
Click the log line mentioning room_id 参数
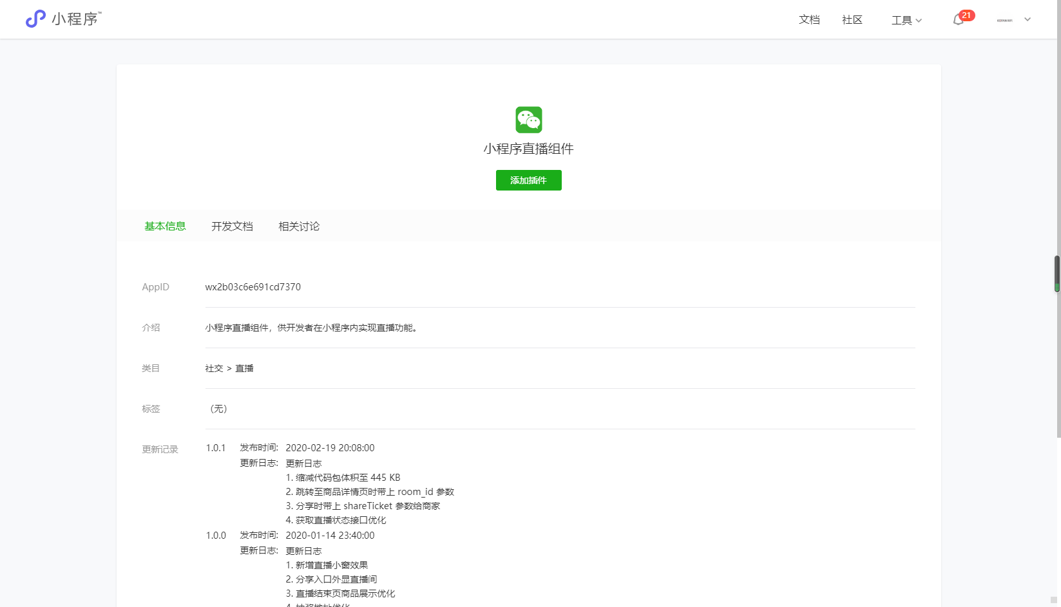370,492
